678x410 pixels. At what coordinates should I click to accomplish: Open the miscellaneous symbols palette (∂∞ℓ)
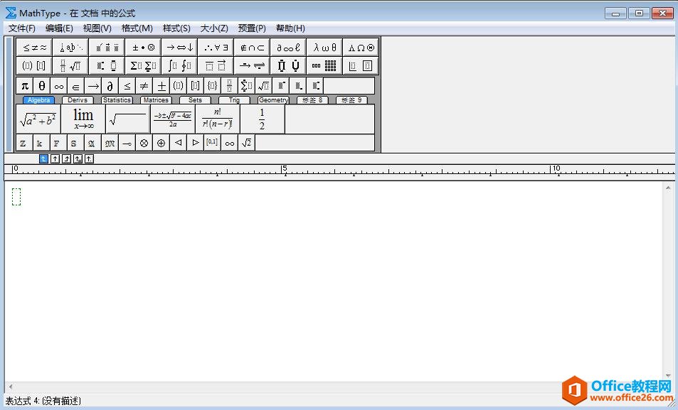point(288,47)
